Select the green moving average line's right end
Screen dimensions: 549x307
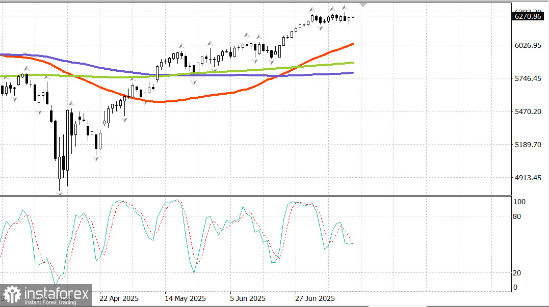click(x=352, y=63)
